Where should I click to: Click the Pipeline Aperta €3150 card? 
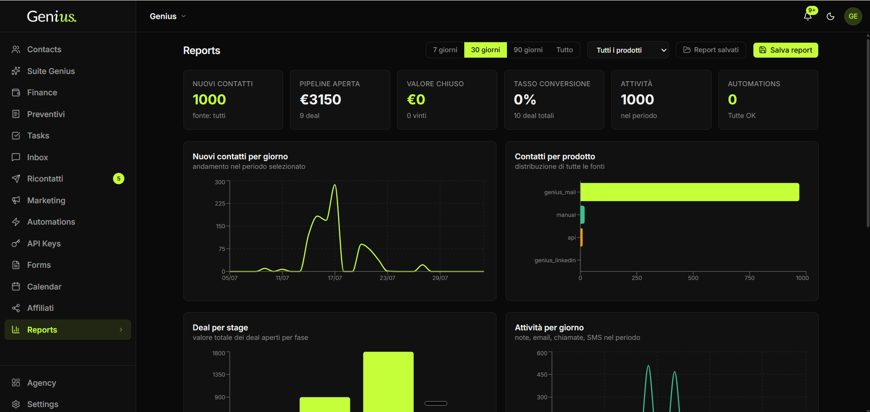coord(340,100)
